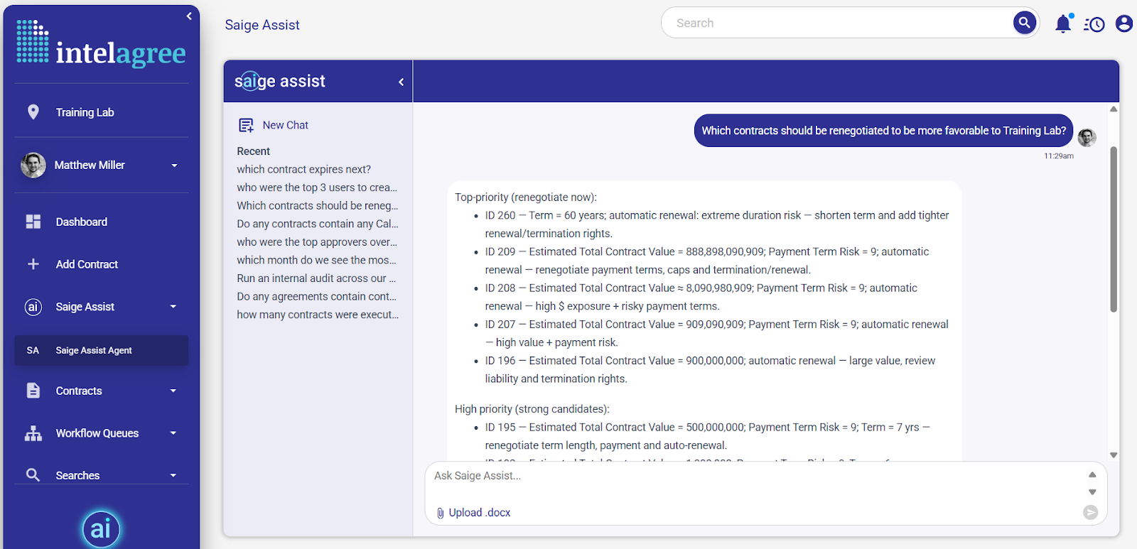Select Add Contract in the sidebar
Image resolution: width=1137 pixels, height=549 pixels.
point(87,264)
